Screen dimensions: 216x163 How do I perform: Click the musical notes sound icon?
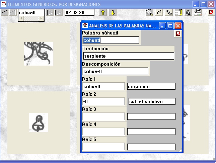tap(159, 13)
